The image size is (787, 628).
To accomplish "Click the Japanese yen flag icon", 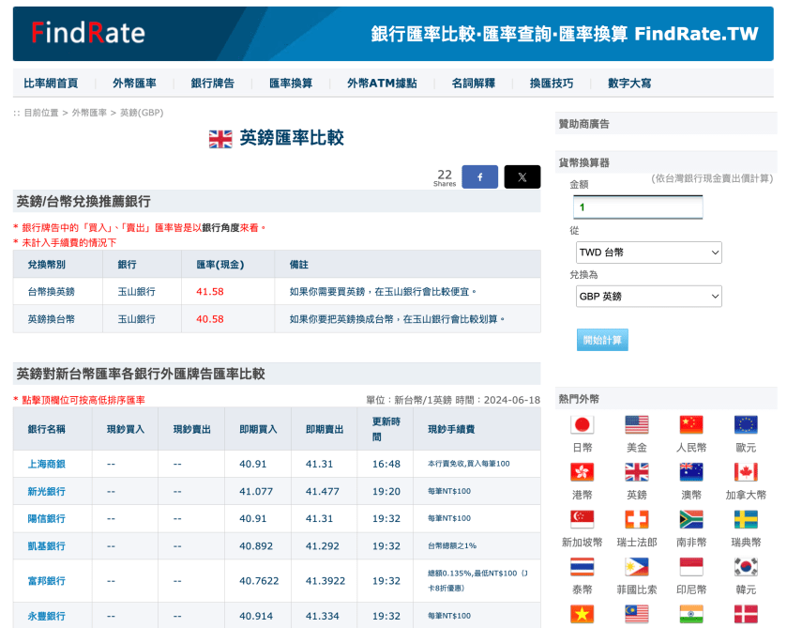I will 583,424.
